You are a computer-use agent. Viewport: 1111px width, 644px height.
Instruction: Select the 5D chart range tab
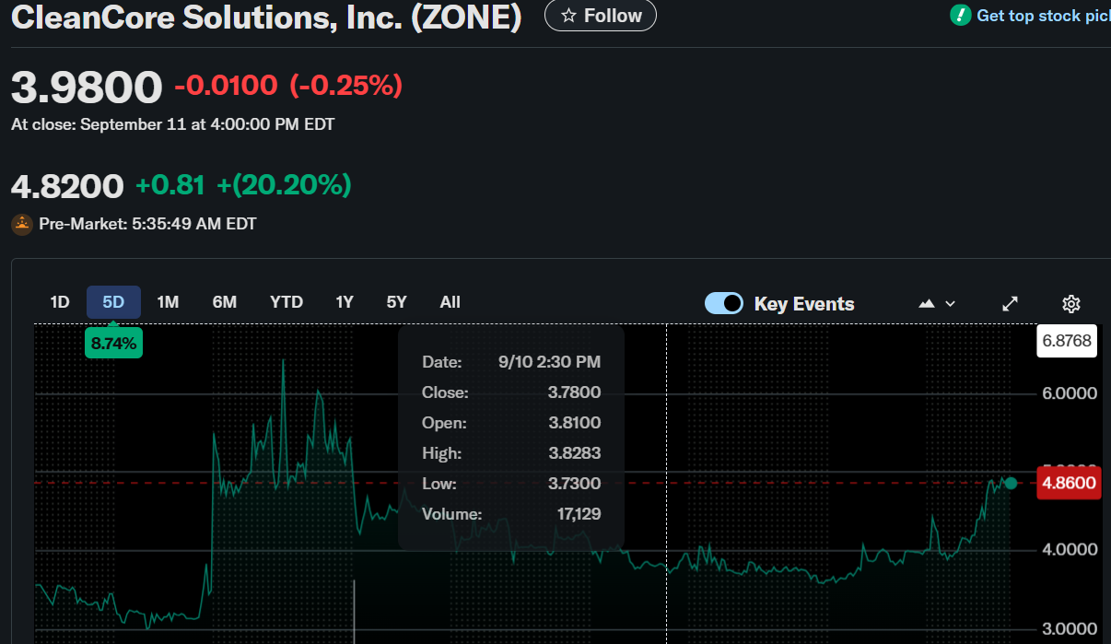click(113, 302)
